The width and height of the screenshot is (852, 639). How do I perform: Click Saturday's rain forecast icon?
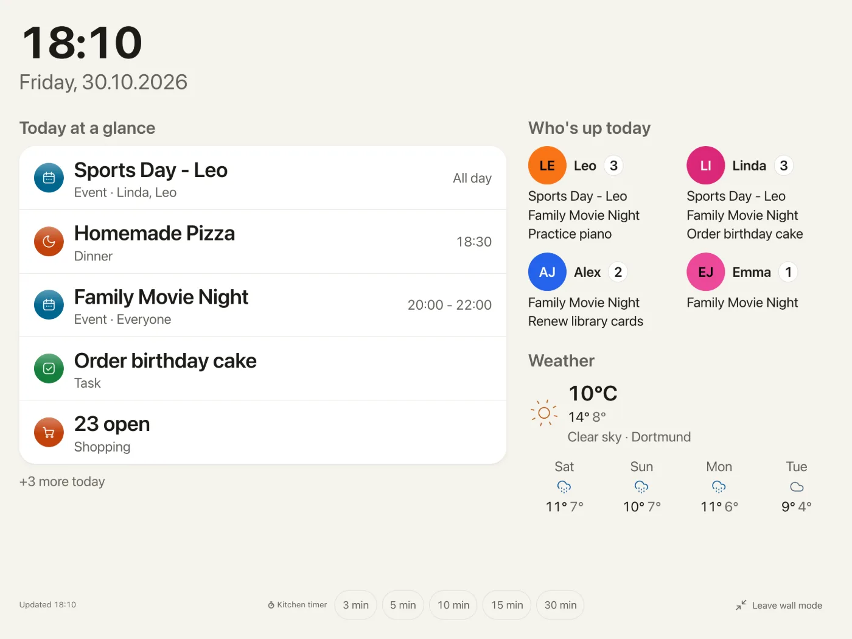(x=564, y=487)
